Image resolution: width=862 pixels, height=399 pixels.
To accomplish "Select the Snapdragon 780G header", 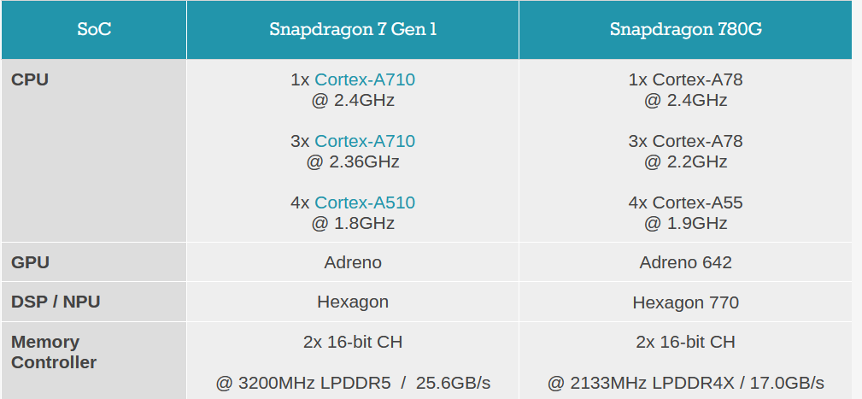I will (685, 30).
